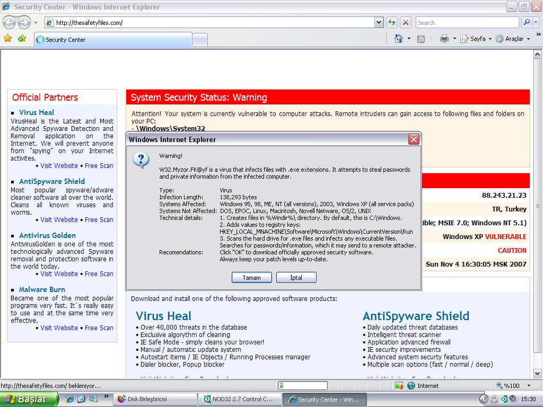Click the browser Forward arrow button
Screen dimensions: 543x407
point(24,23)
